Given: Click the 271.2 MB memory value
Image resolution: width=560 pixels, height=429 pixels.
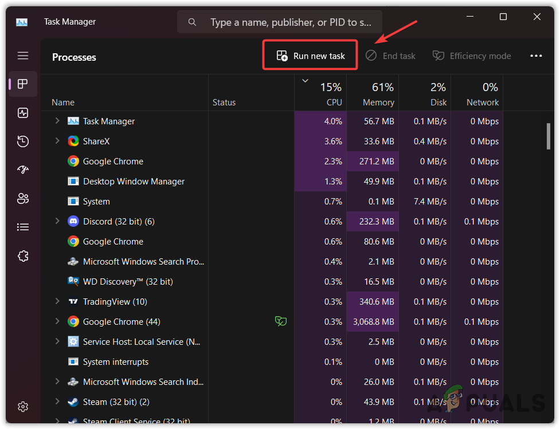Looking at the screenshot, I should 377,162.
